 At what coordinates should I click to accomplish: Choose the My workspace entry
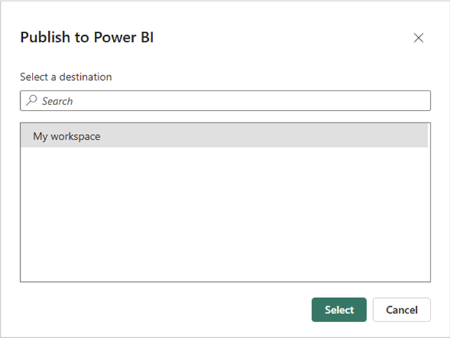[67, 136]
